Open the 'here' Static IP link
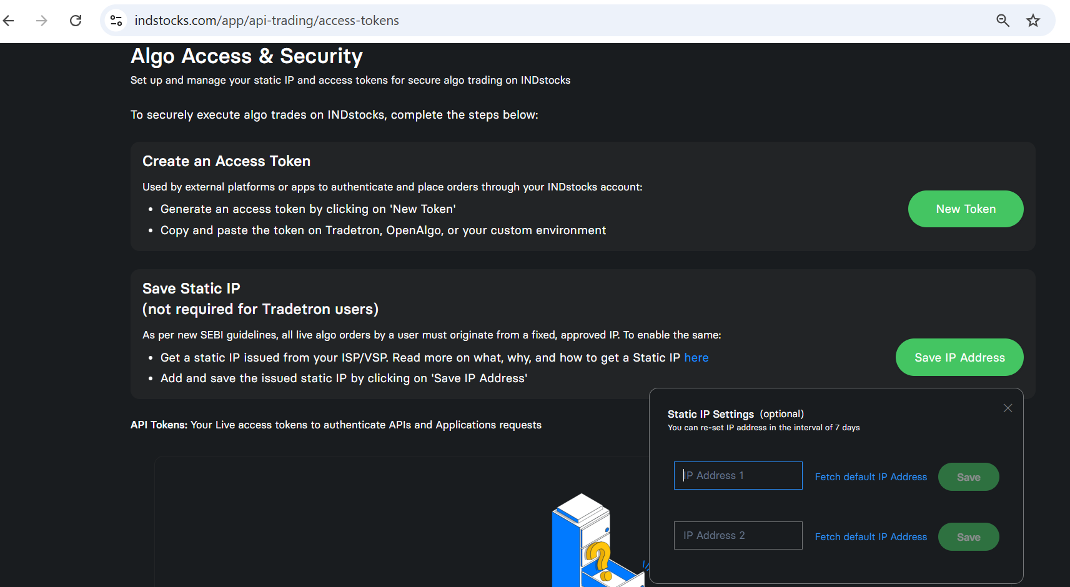The height and width of the screenshot is (587, 1070). pyautogui.click(x=696, y=358)
